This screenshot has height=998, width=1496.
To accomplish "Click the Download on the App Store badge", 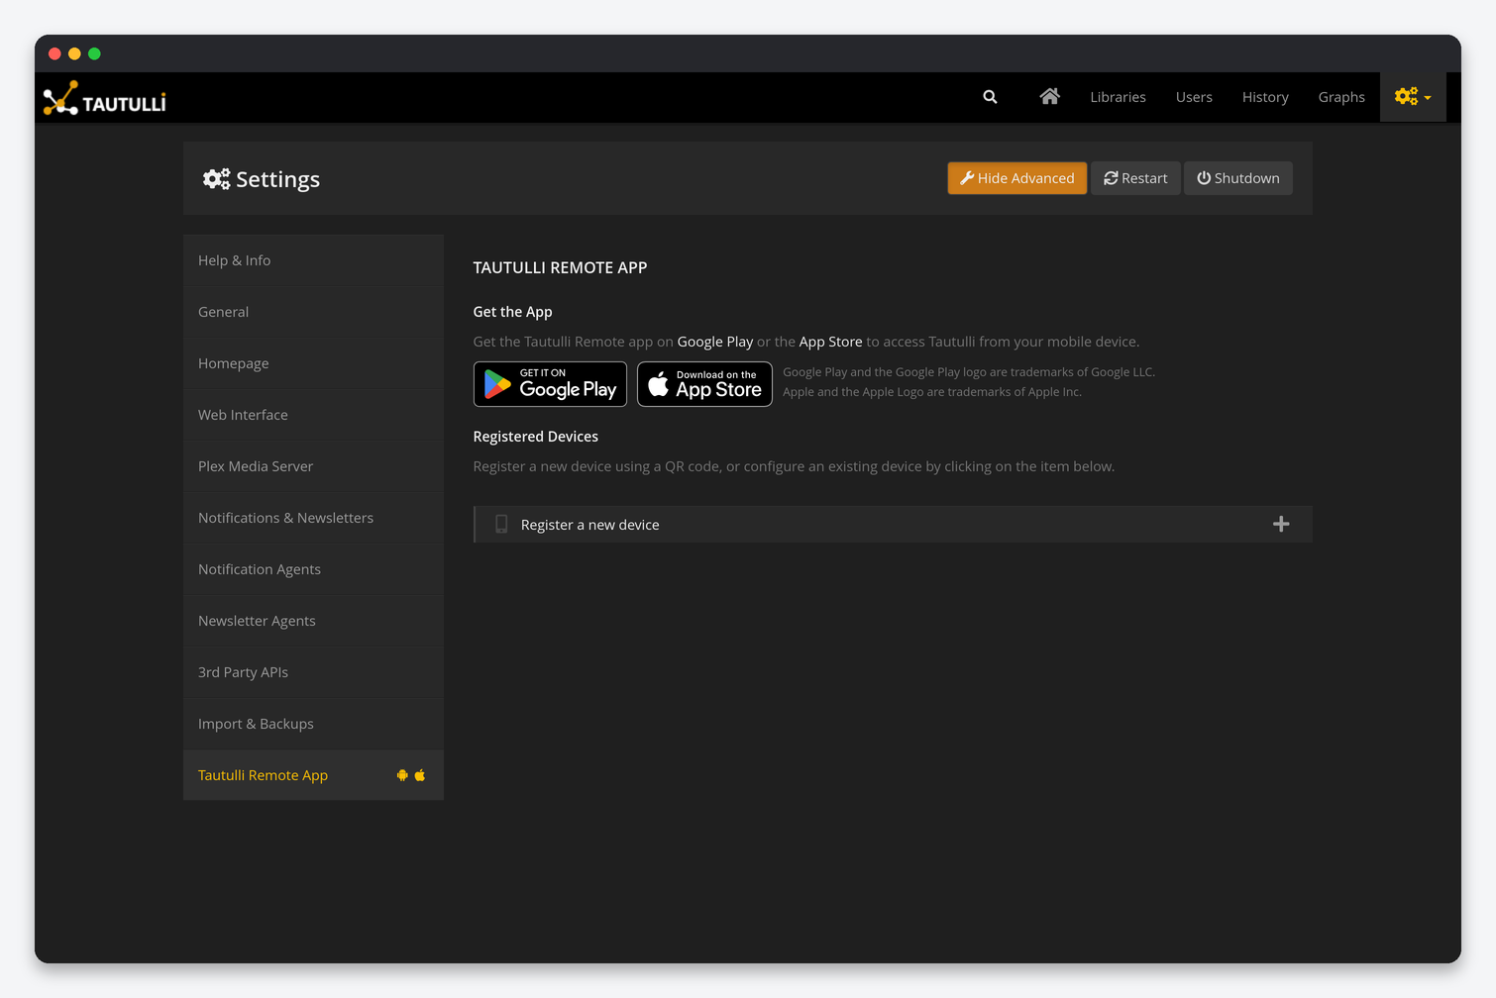I will click(x=704, y=384).
